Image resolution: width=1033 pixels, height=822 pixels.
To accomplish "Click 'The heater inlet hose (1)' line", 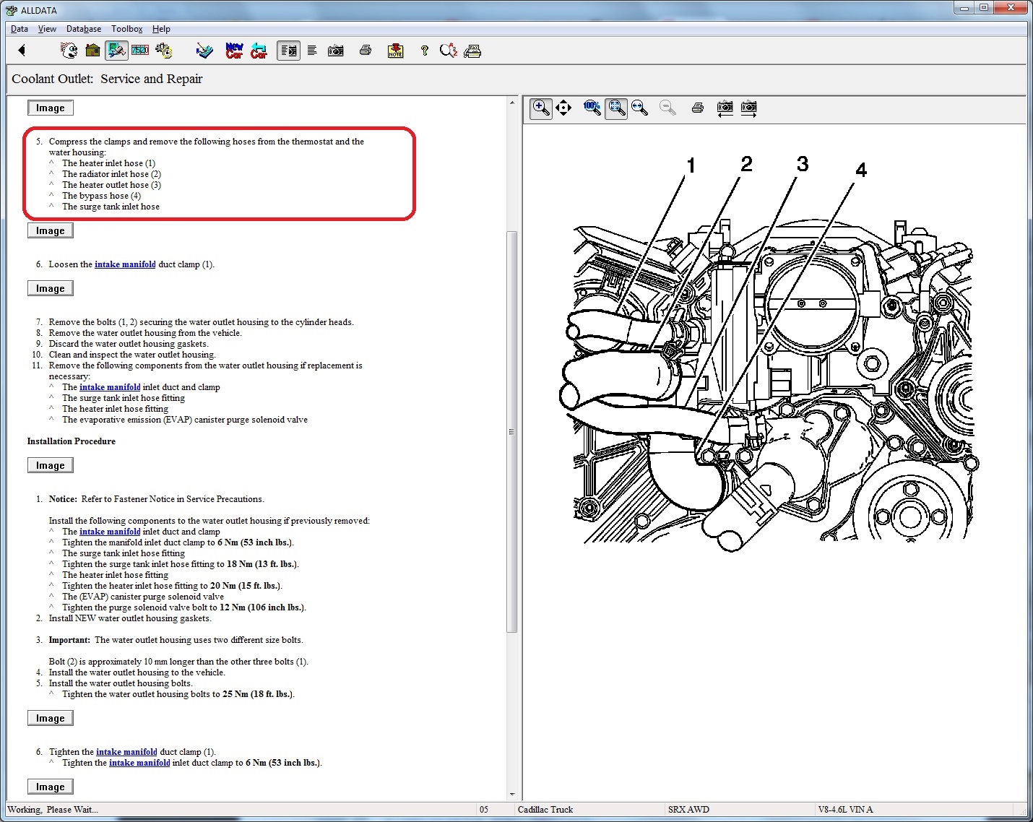I will click(108, 163).
